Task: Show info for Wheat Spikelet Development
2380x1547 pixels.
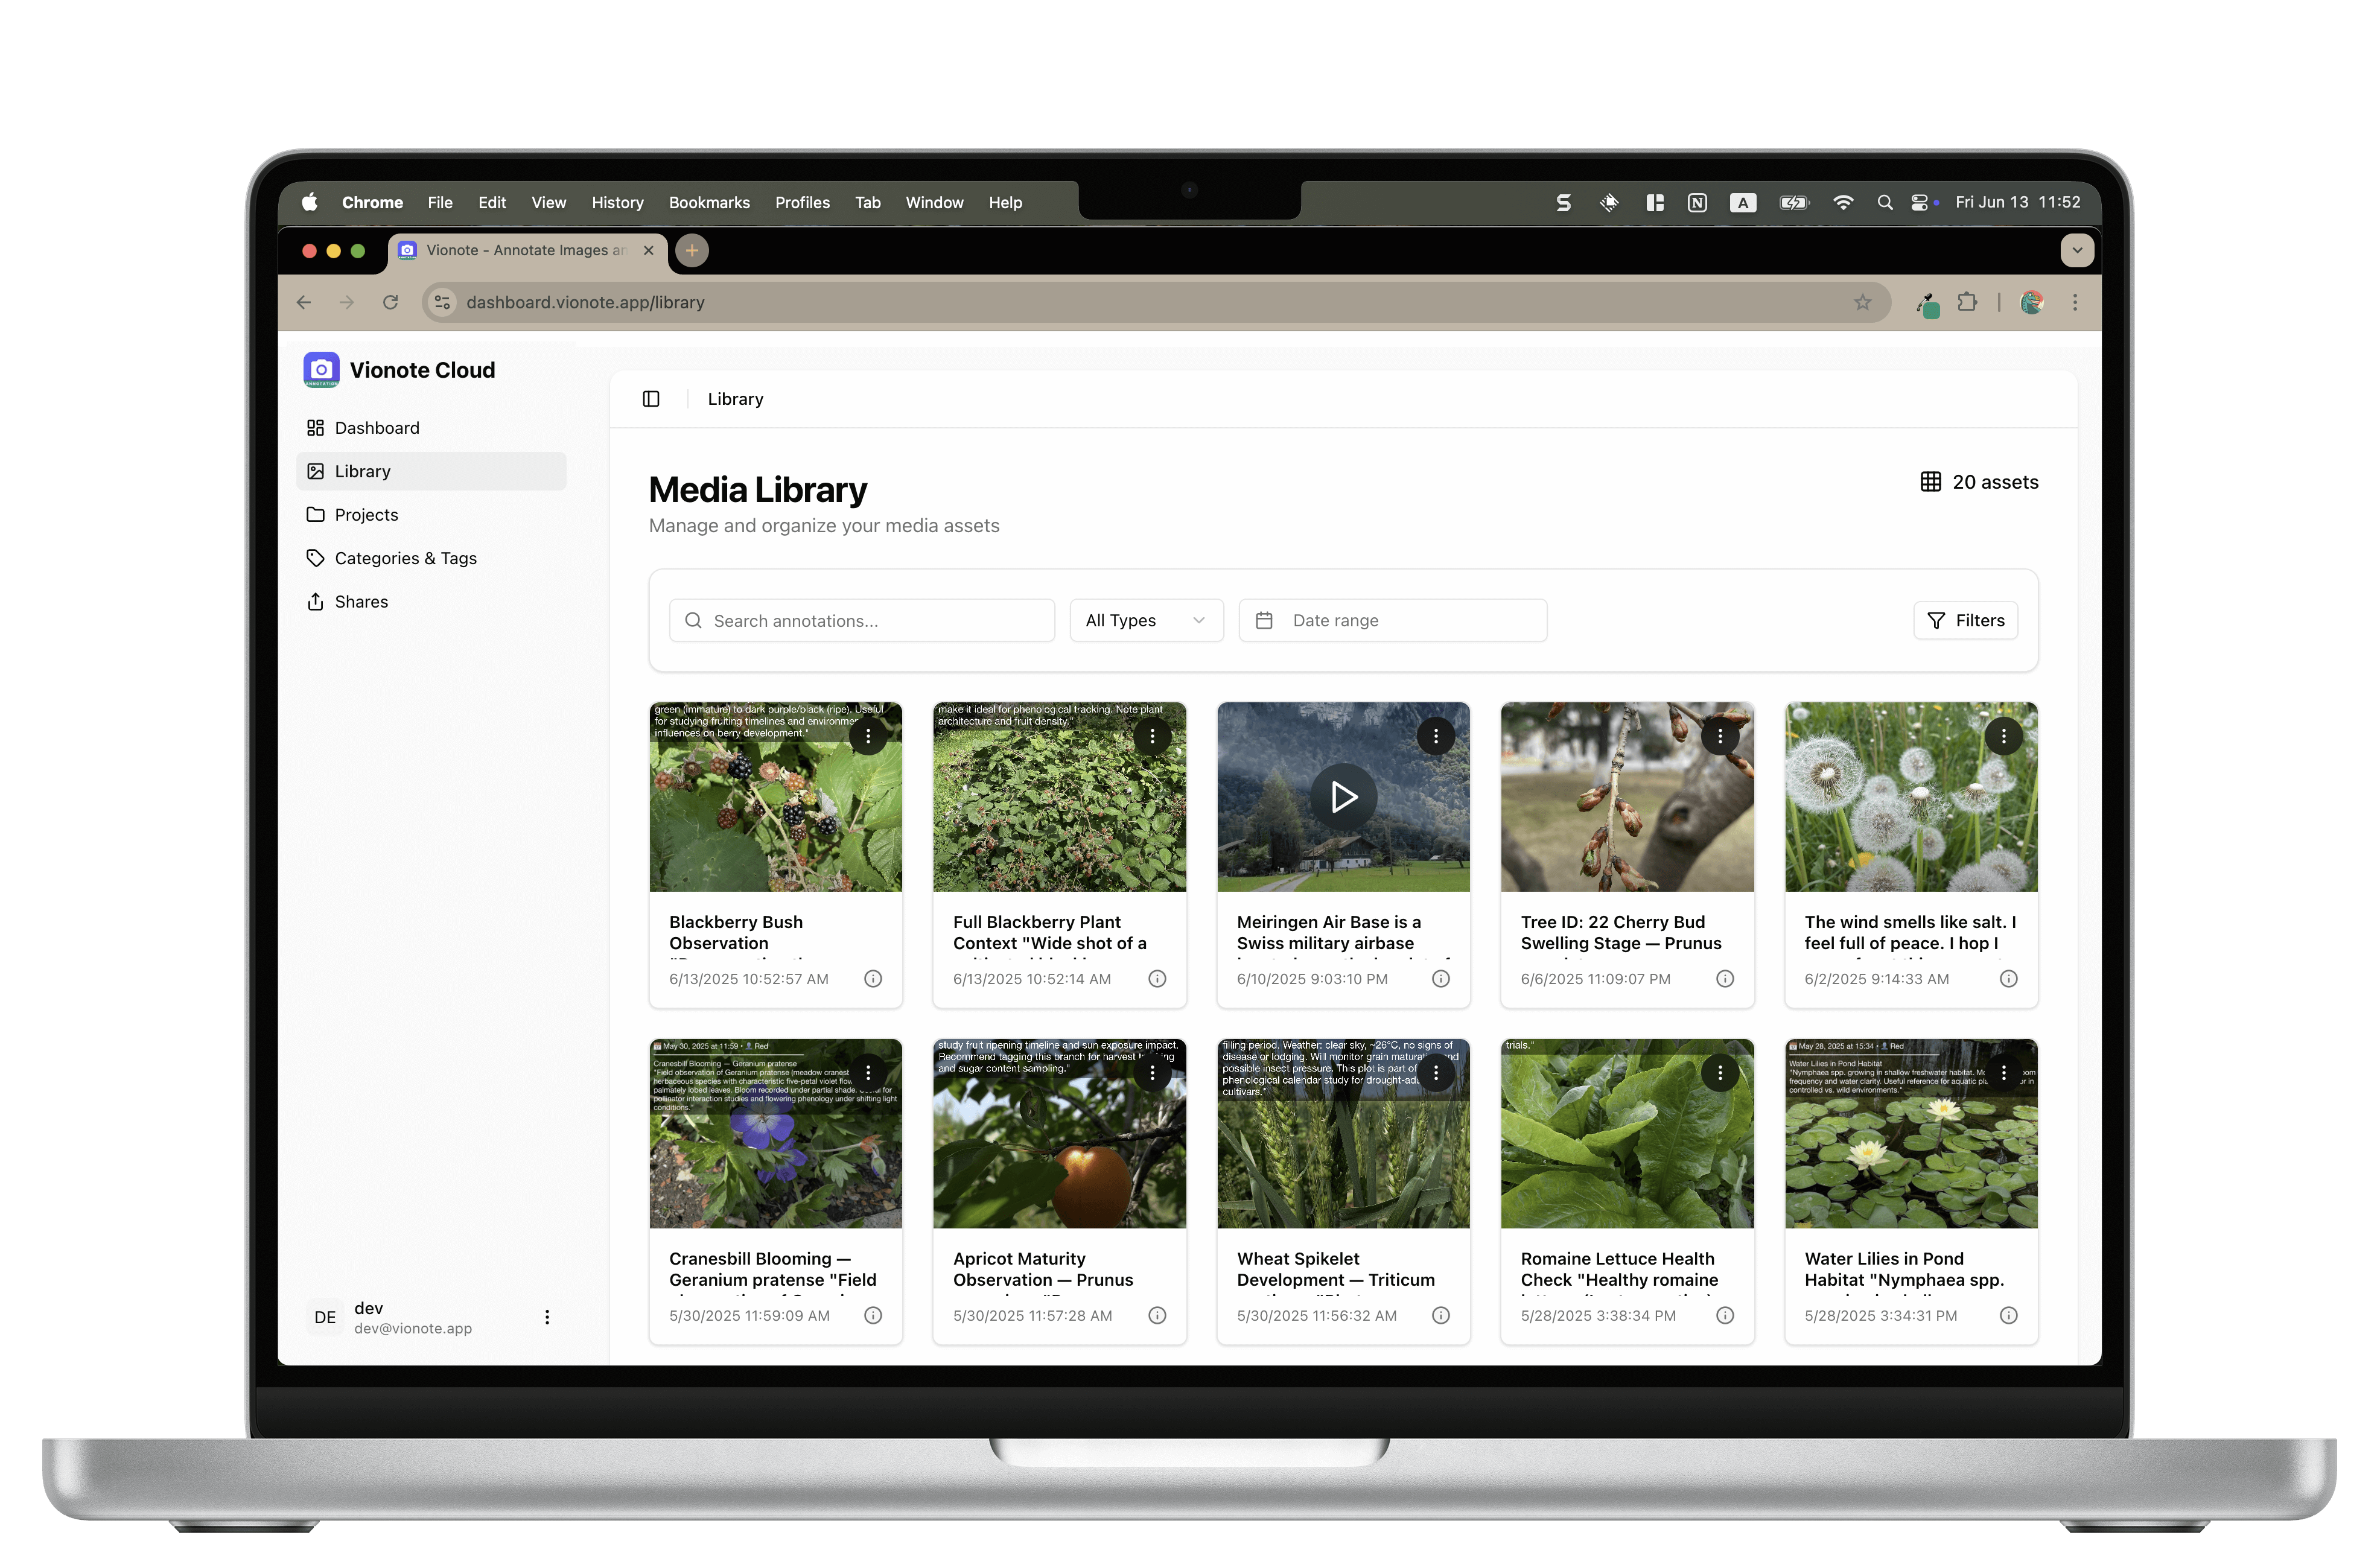Action: [x=1441, y=1316]
